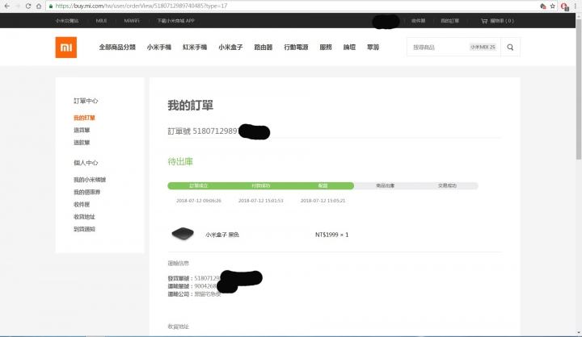Click the 訂單中心 sidebar heading
This screenshot has width=582, height=337.
coord(86,101)
